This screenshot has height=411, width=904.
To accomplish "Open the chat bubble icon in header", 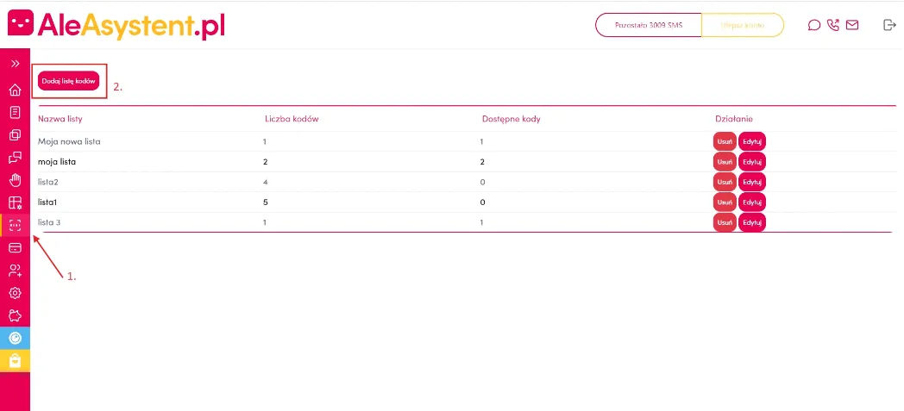I will pos(813,25).
